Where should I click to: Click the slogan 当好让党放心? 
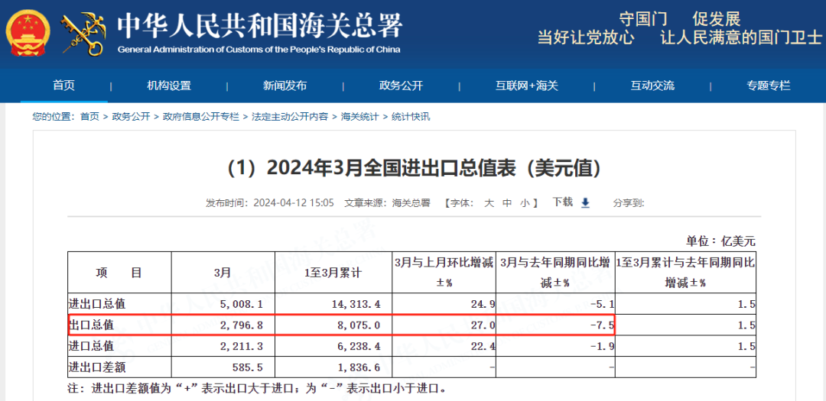point(585,37)
